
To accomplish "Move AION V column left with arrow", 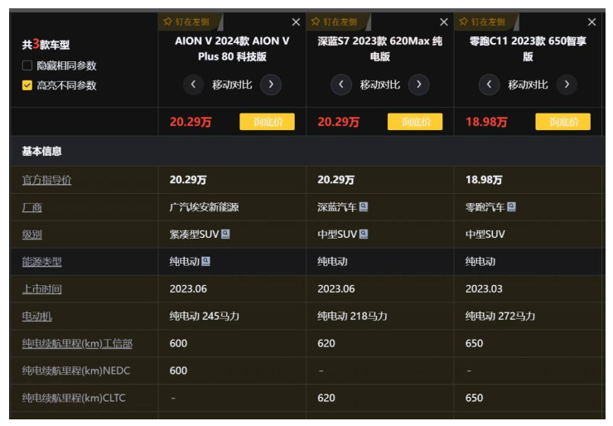I will point(193,85).
